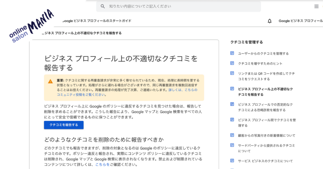
Task: Click document icon beside クチコミを増やすためのヒント
Action: coord(232,63)
